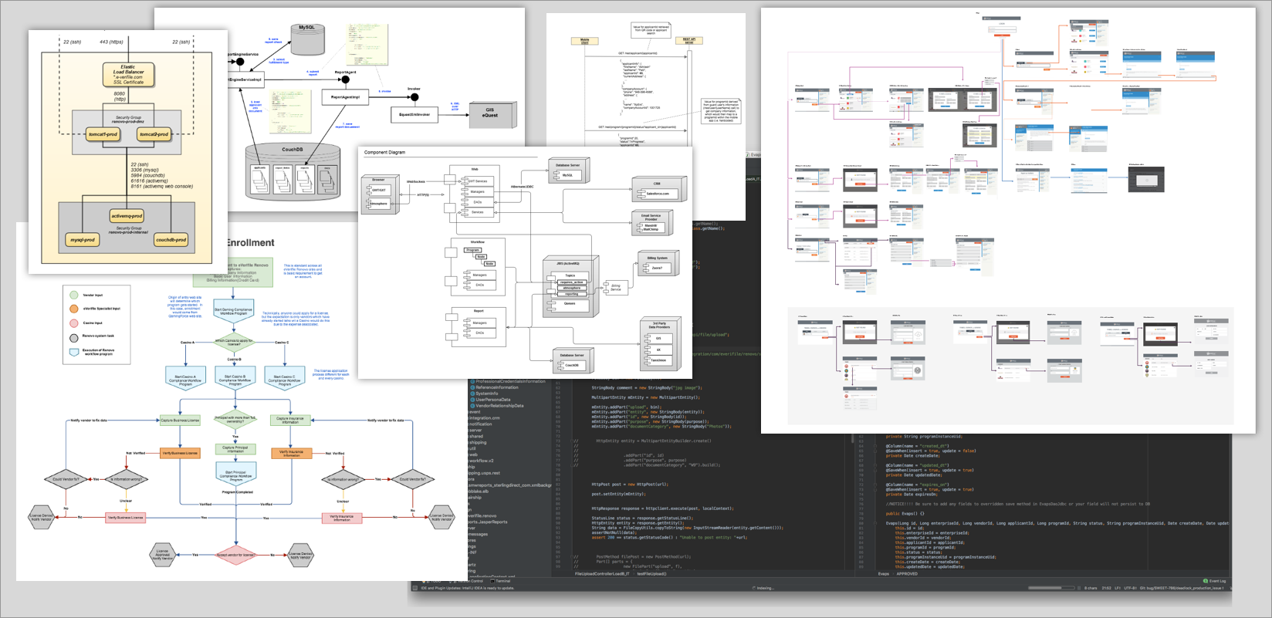
Task: Click the indexing progress bar
Action: coord(1051,588)
